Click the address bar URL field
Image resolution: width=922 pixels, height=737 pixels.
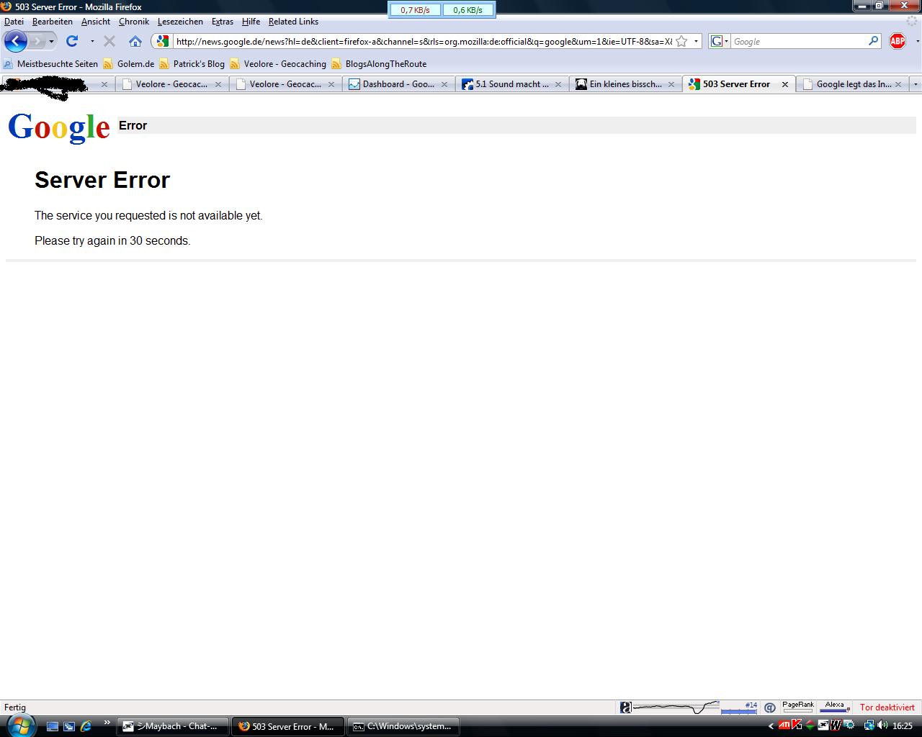pyautogui.click(x=424, y=42)
